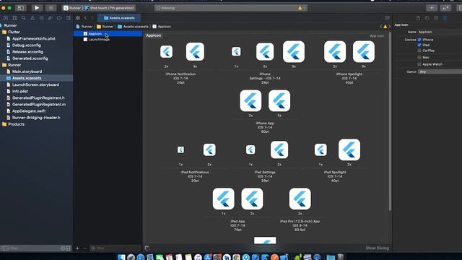462x260 pixels.
Task: Enable code review mode
Action: click(445, 8)
